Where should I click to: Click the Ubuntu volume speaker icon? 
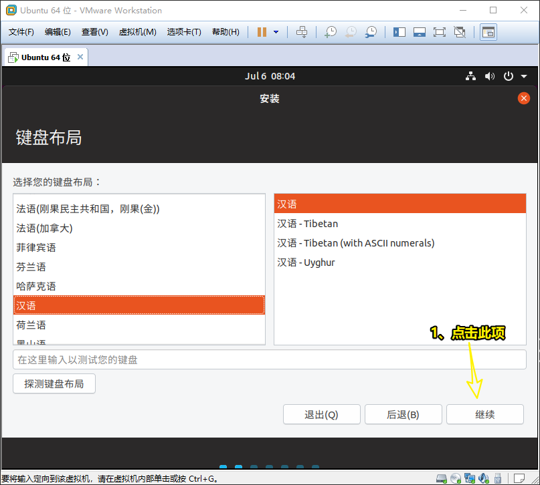click(490, 76)
